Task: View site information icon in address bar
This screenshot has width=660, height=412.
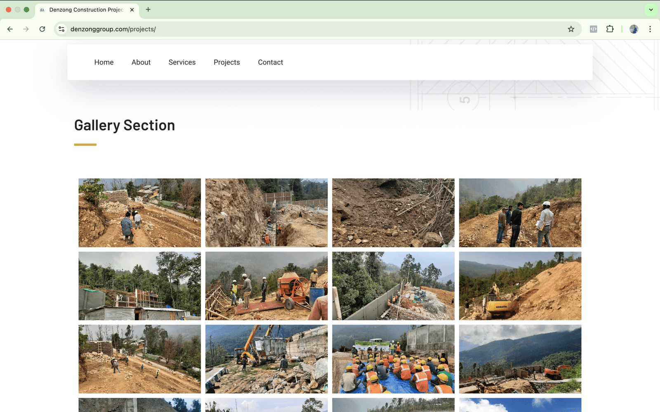Action: (61, 29)
